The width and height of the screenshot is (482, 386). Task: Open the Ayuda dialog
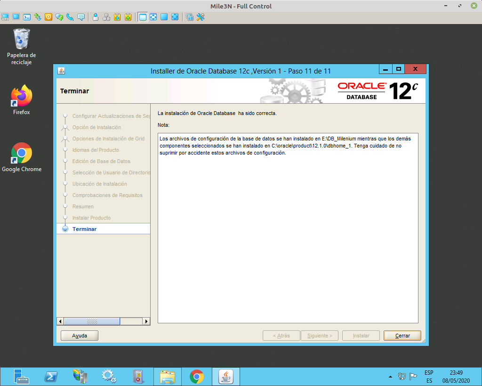tap(79, 335)
